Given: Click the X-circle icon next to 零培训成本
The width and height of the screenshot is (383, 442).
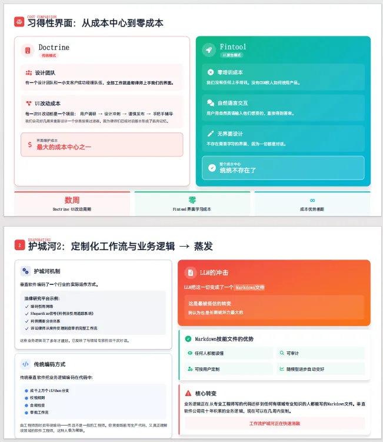Looking at the screenshot, I should [x=211, y=72].
